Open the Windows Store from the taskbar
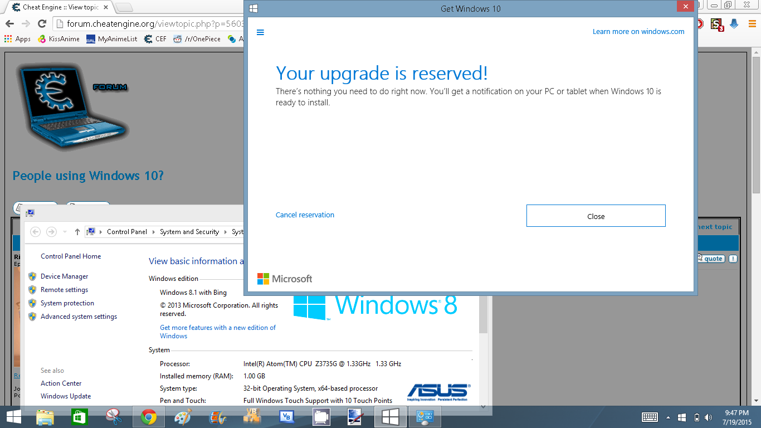The width and height of the screenshot is (761, 428). (79, 417)
